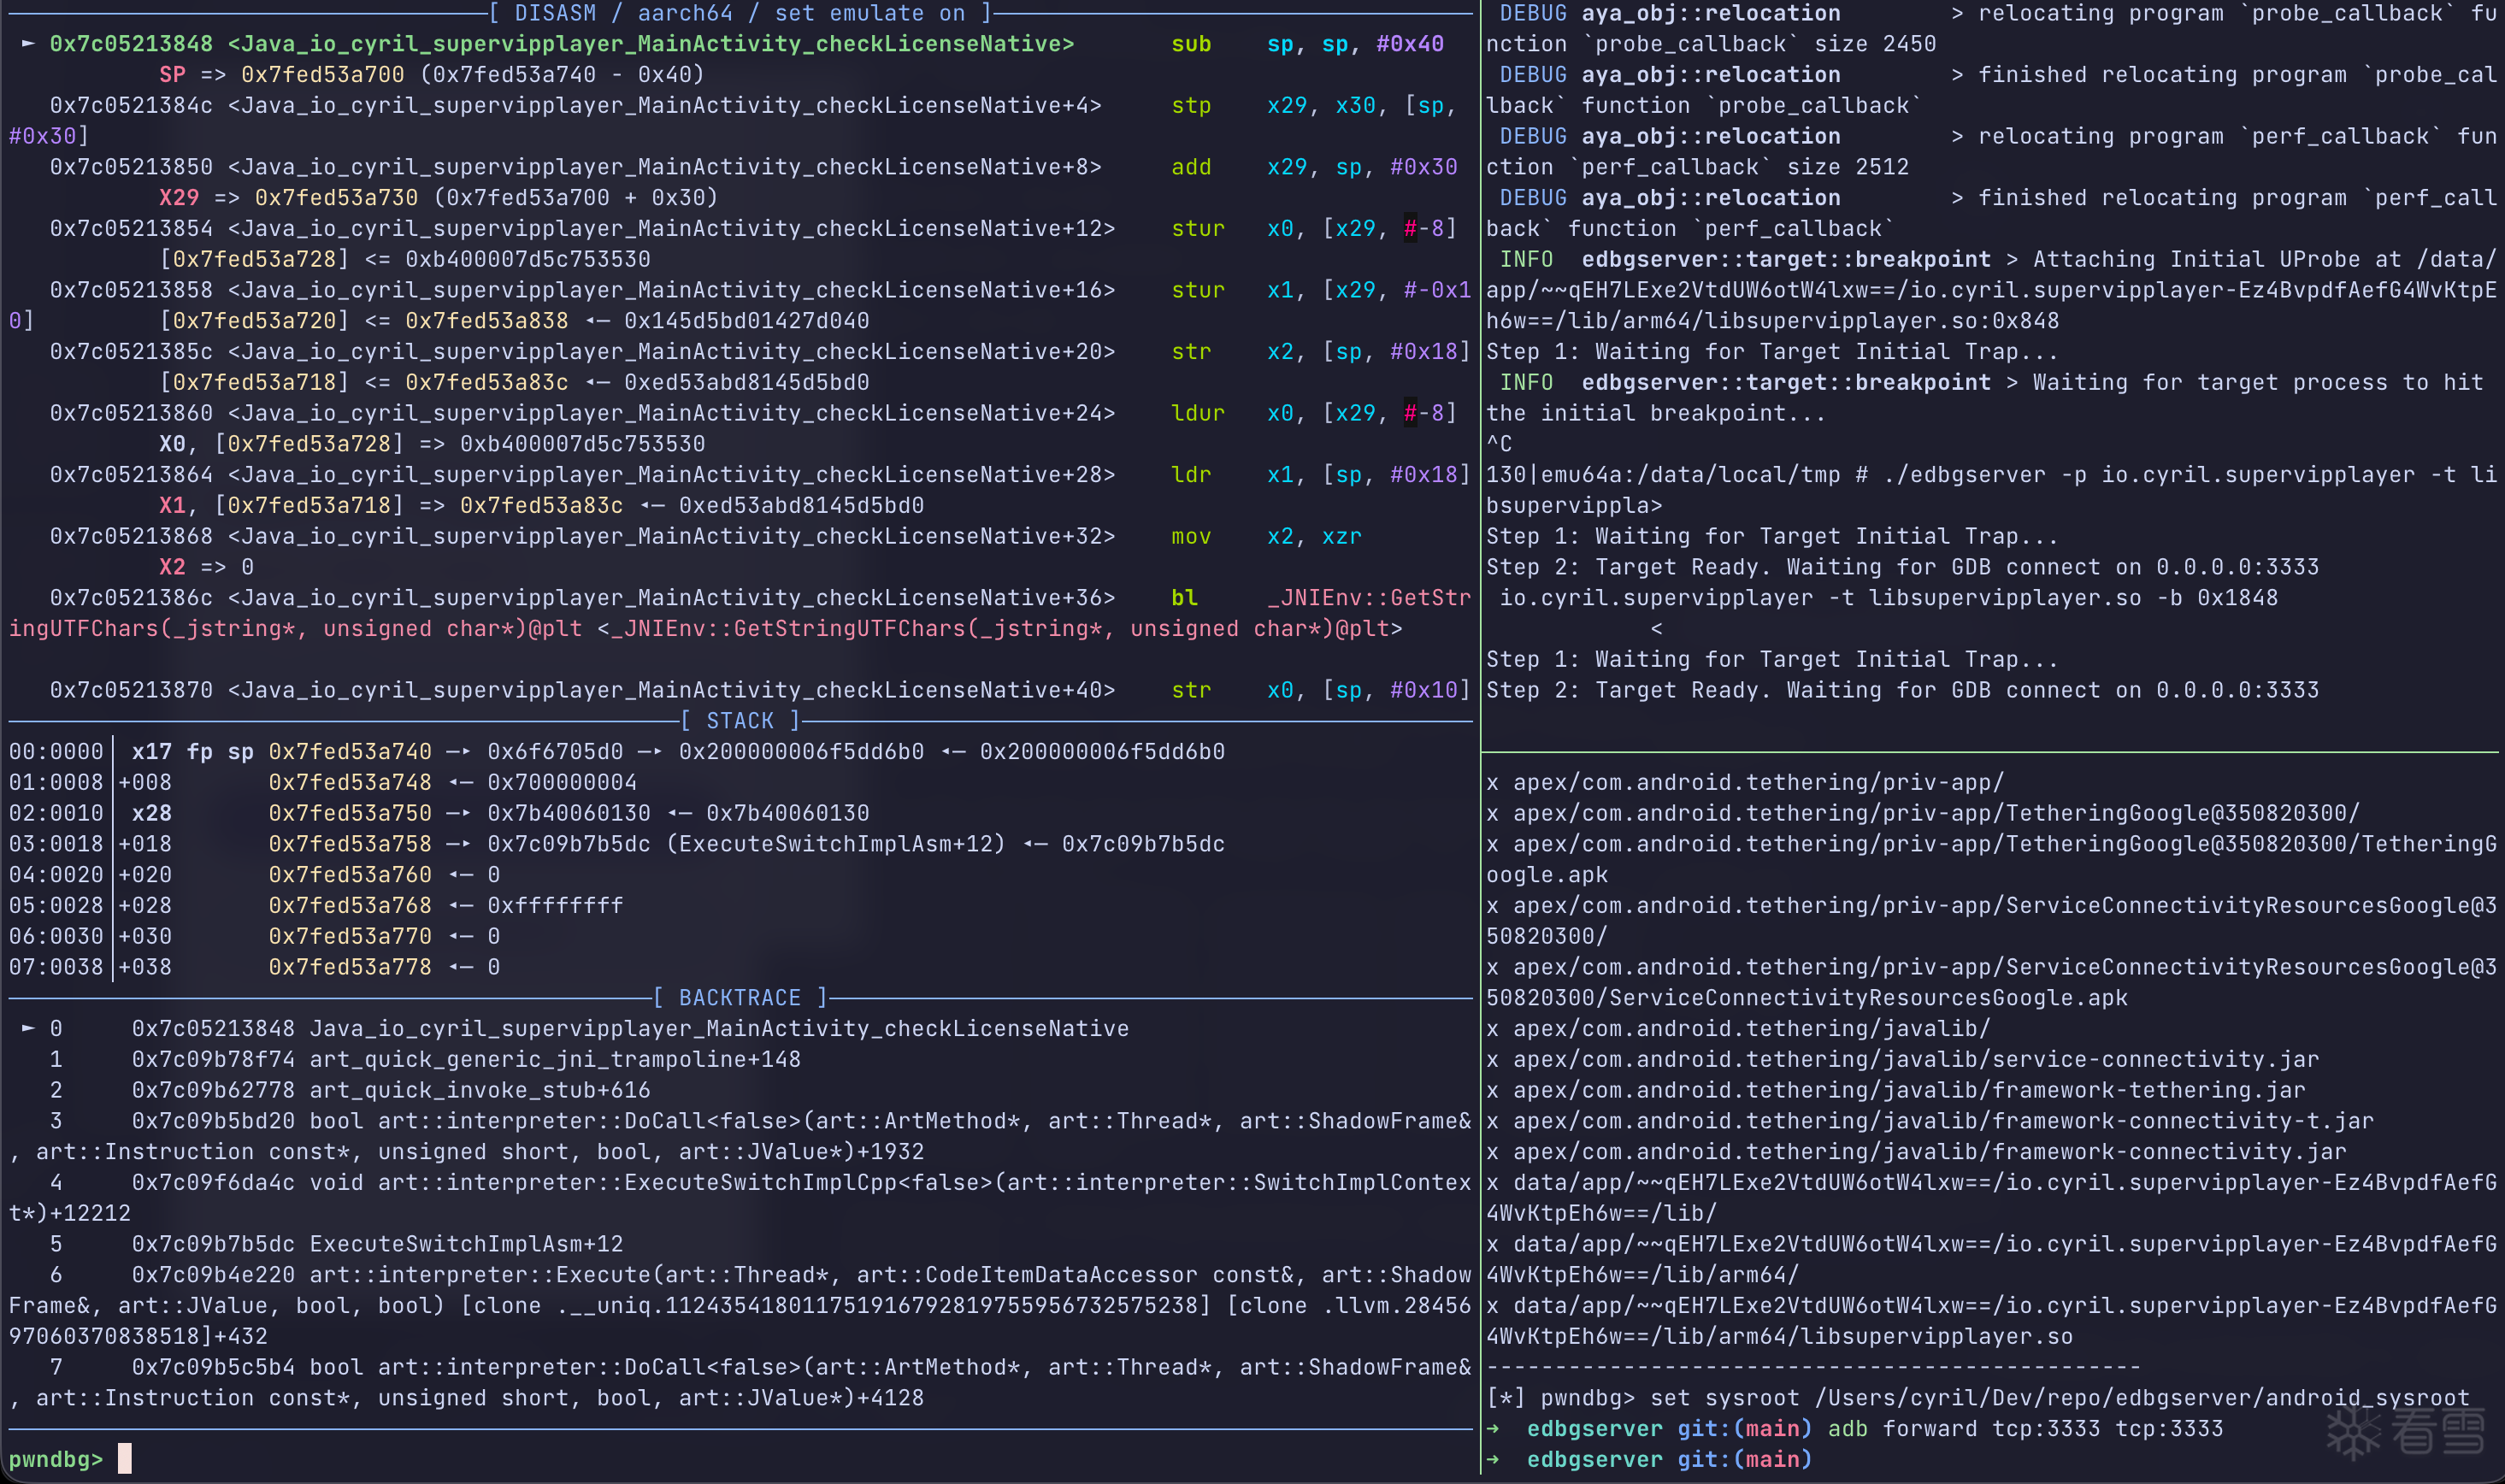Click the last green shell prompt arrow
The width and height of the screenshot is (2505, 1484).
point(1493,1459)
